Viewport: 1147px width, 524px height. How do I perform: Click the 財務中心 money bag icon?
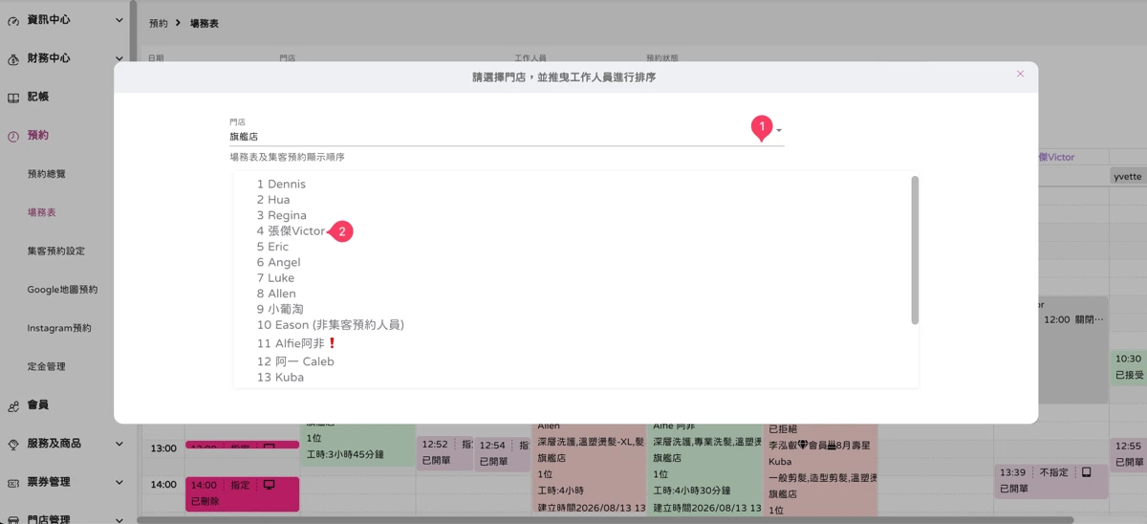[x=13, y=58]
